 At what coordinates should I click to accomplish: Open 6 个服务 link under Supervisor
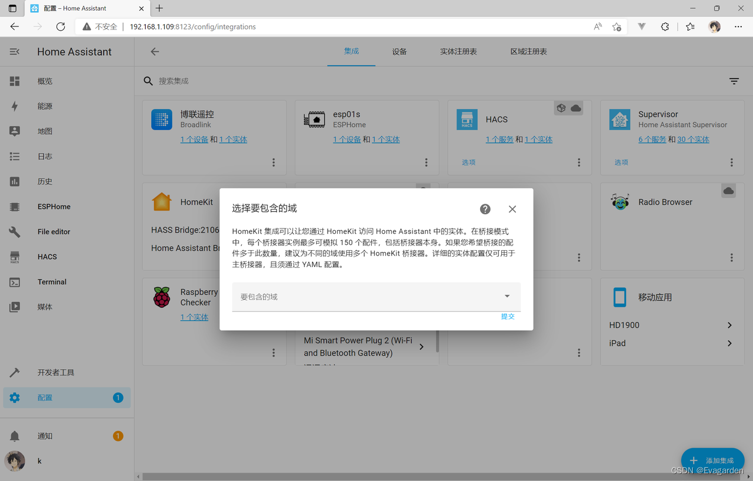652,140
